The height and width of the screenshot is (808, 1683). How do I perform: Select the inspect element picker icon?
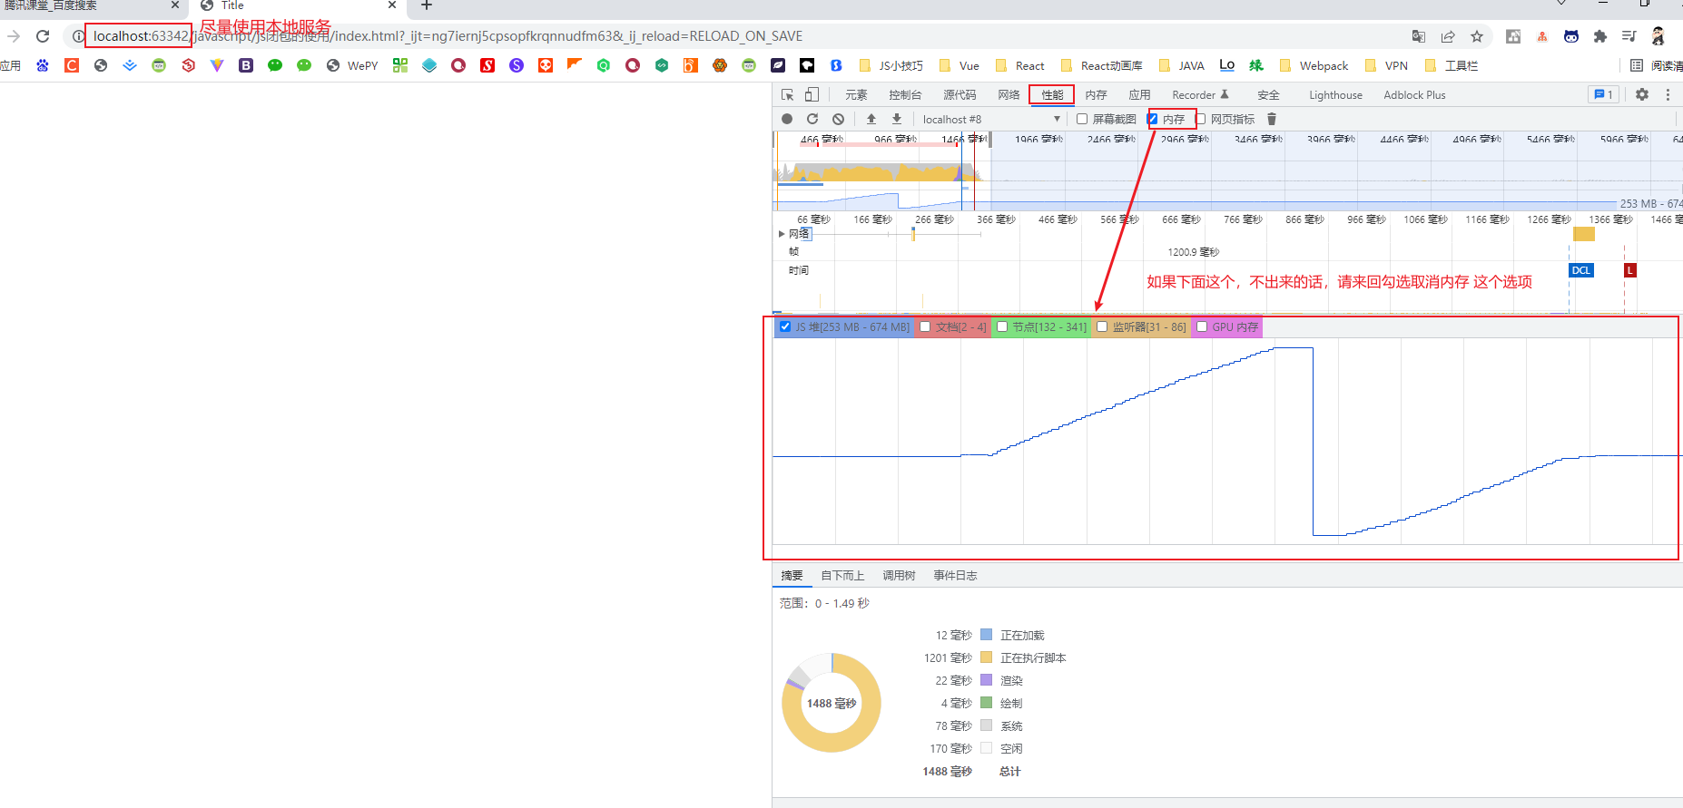788,94
